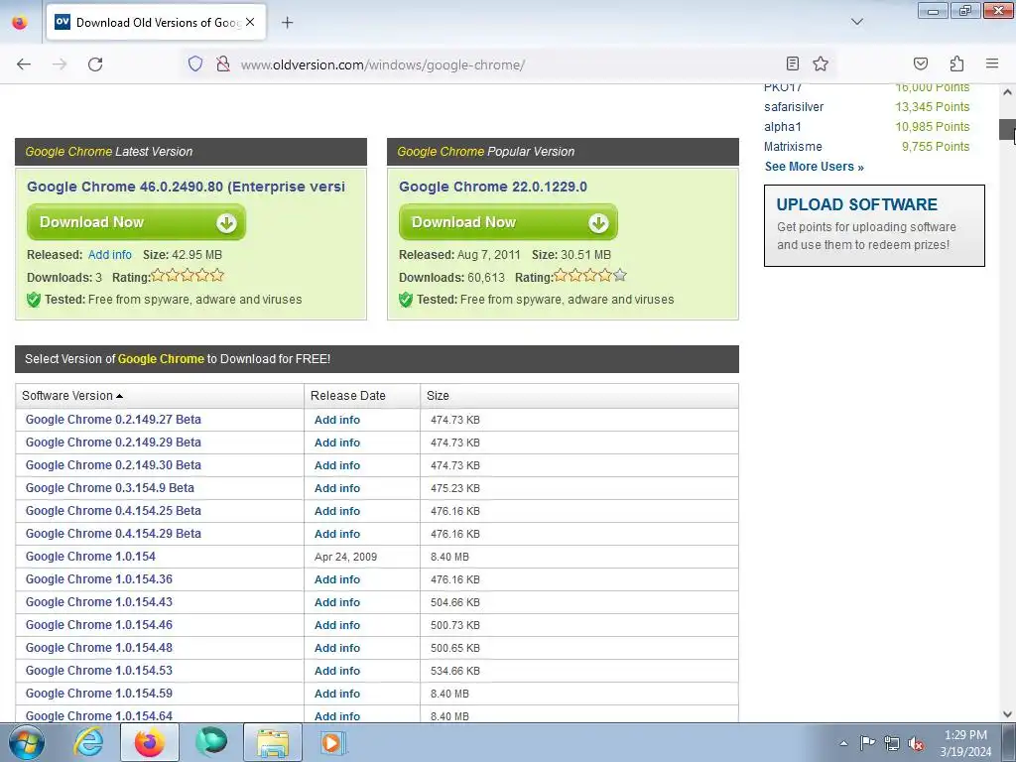Open Google Chrome 22.0.1229.0 title link
This screenshot has width=1016, height=762.
[492, 187]
